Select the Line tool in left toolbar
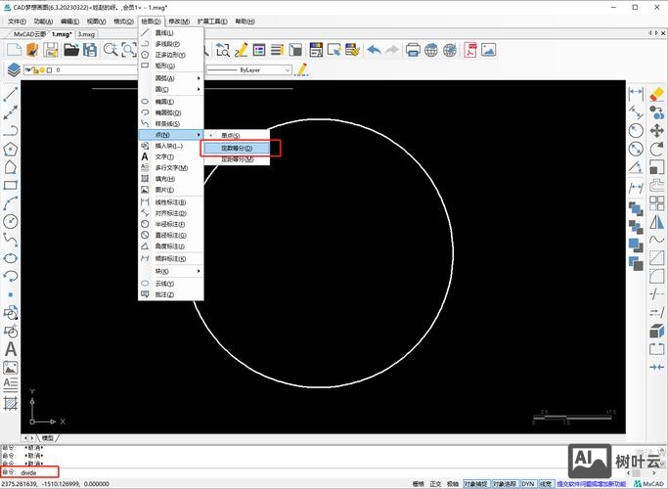 11,94
